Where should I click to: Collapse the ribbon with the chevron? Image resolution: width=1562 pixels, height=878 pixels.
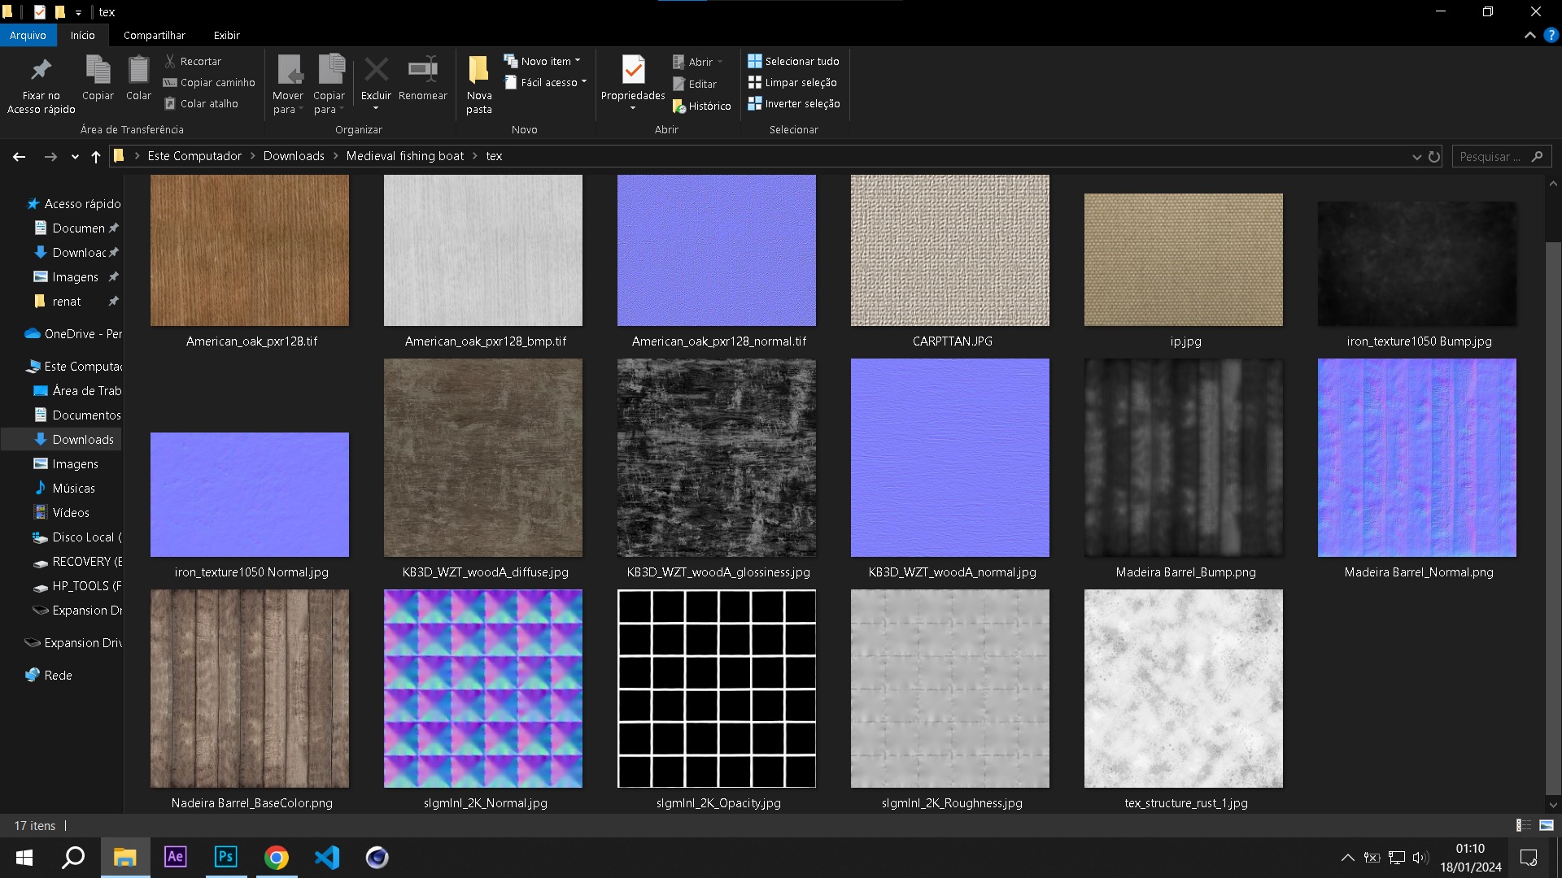click(1529, 35)
